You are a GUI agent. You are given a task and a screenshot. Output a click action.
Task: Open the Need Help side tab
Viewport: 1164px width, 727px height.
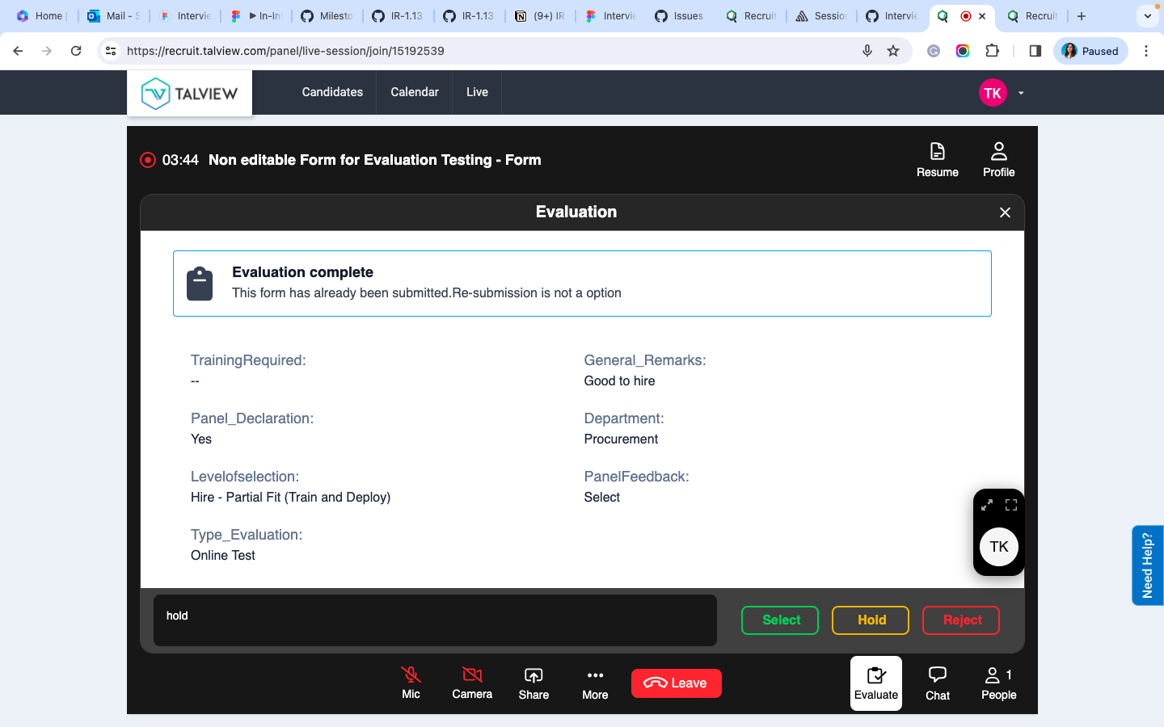[1148, 565]
